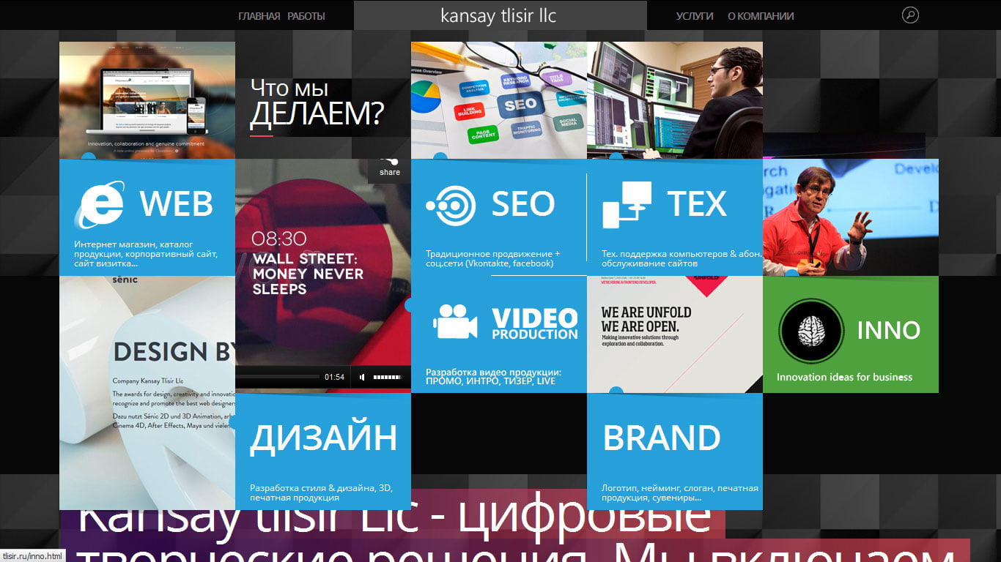This screenshot has height=562, width=1001.
Task: Open the search magnifier icon
Action: [x=909, y=15]
